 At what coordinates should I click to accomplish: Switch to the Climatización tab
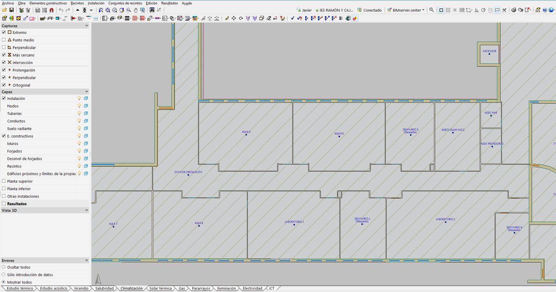click(132, 288)
